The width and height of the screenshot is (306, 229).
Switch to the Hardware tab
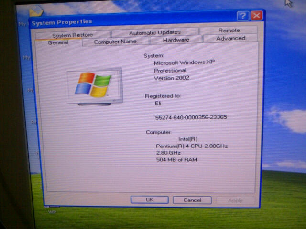click(176, 40)
